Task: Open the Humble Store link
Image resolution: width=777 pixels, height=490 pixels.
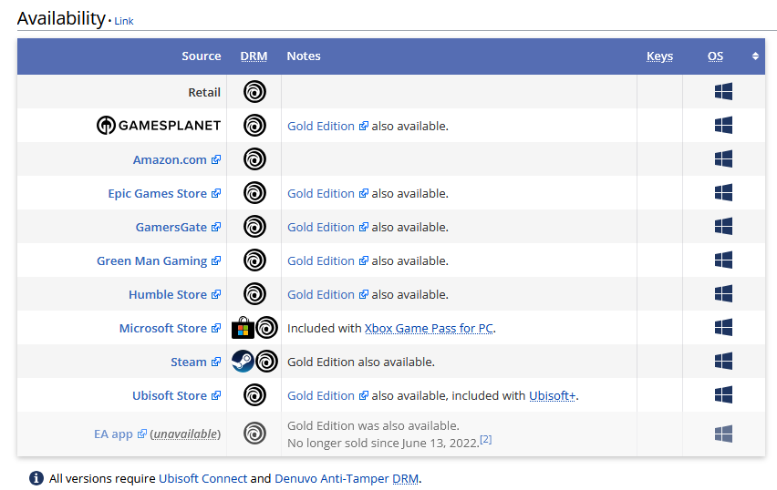Action: [x=174, y=294]
